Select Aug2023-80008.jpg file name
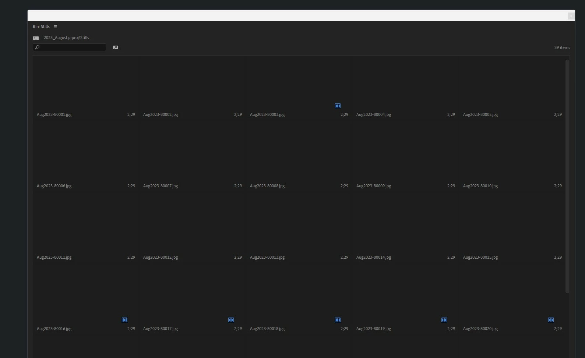Image resolution: width=585 pixels, height=358 pixels. [267, 186]
